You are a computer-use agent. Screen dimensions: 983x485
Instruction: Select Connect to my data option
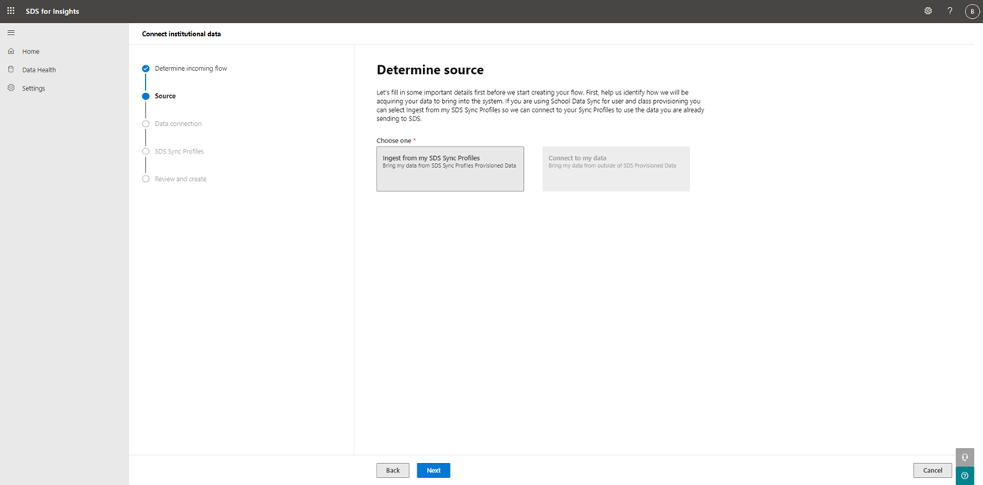[616, 168]
